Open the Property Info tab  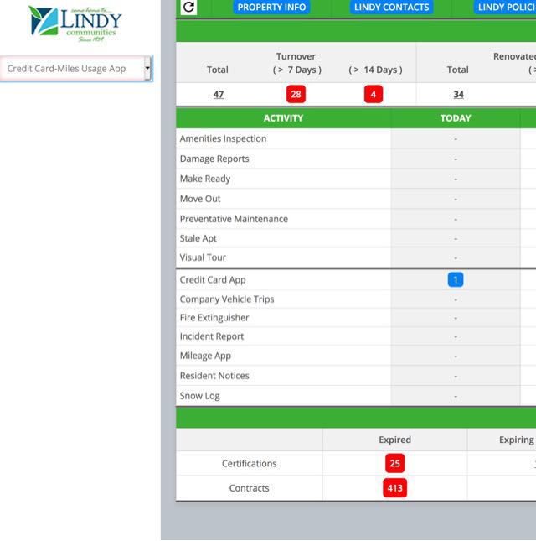click(x=272, y=8)
